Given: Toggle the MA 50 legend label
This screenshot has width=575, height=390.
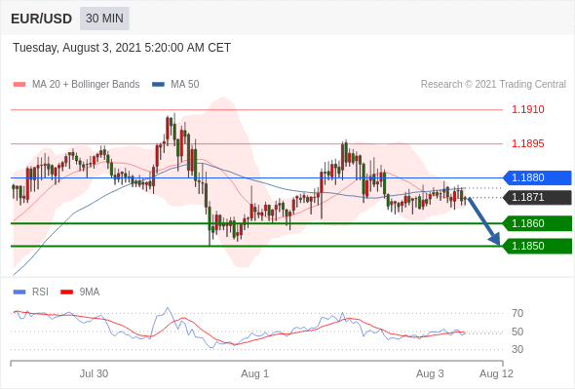Looking at the screenshot, I should (x=185, y=85).
